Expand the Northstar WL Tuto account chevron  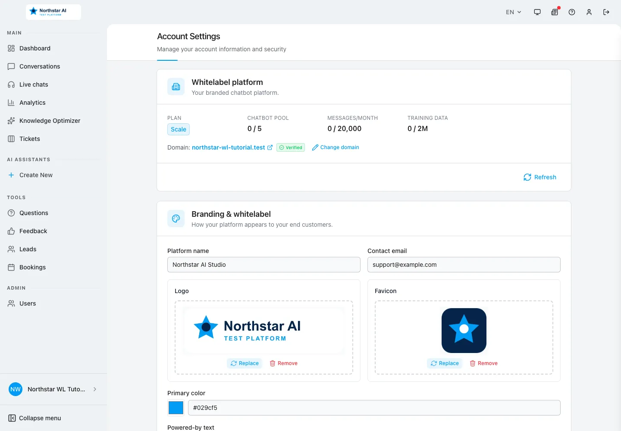(x=95, y=389)
